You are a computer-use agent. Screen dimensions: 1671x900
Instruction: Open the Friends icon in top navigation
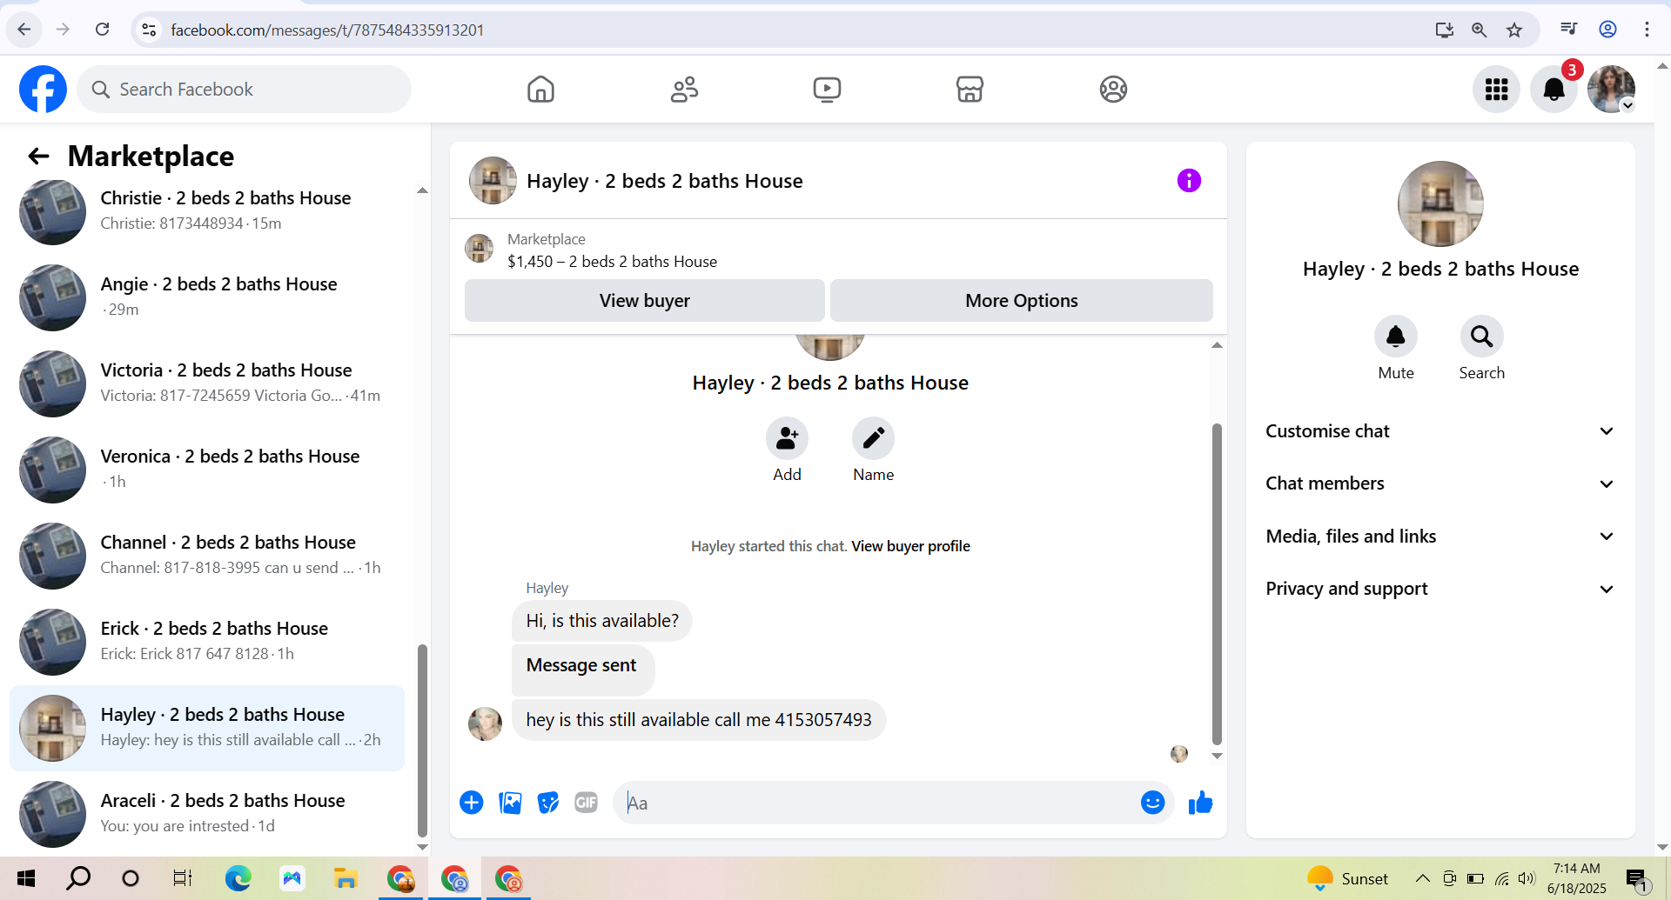(684, 89)
